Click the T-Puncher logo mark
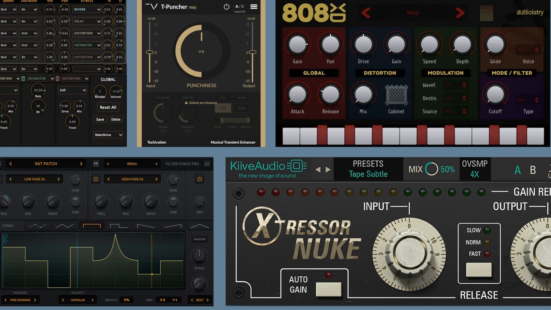 tap(152, 7)
